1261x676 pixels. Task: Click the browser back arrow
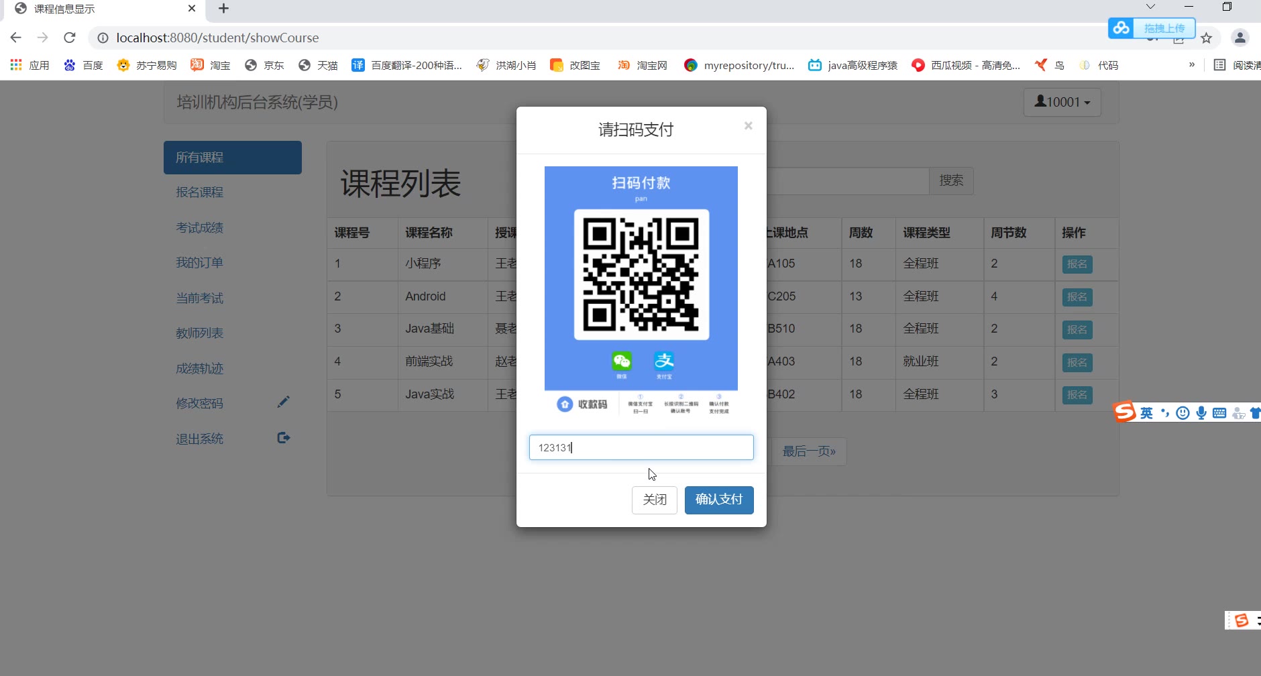tap(16, 38)
